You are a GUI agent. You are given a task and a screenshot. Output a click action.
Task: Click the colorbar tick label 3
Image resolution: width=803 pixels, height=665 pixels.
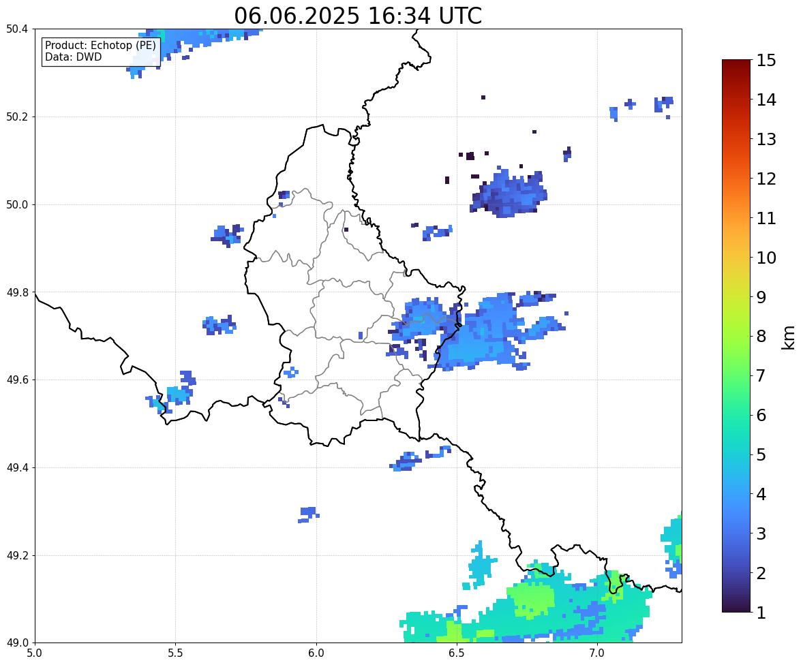[x=761, y=533]
